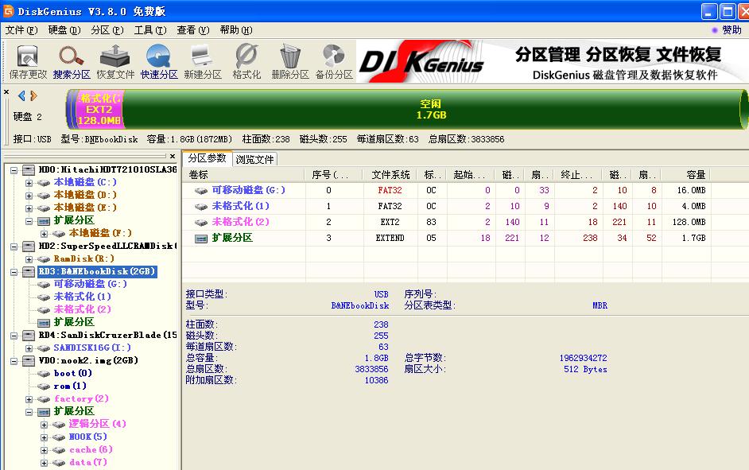
Task: Click the Format (格式化) toolbar icon
Action: tap(246, 56)
